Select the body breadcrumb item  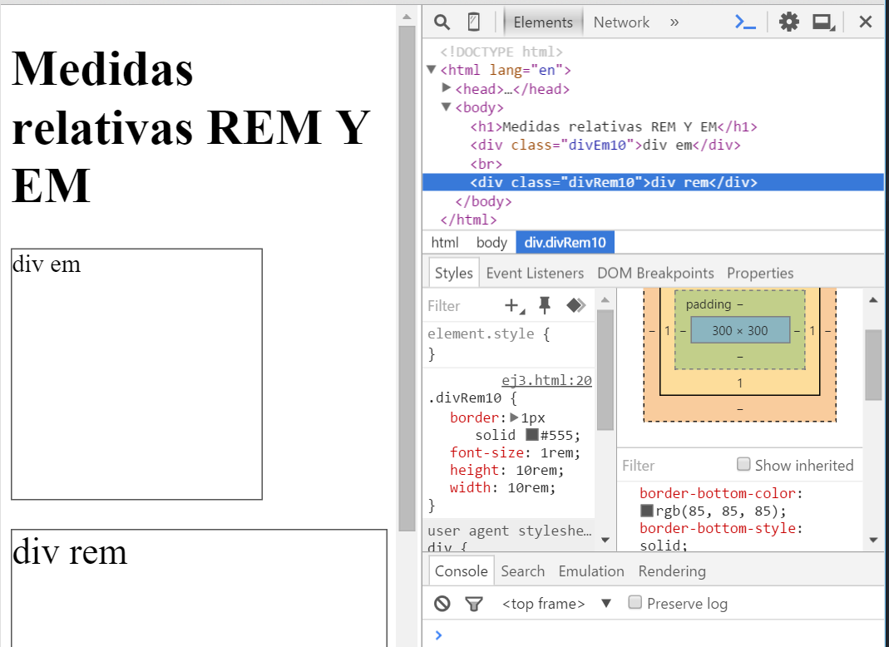(x=491, y=242)
